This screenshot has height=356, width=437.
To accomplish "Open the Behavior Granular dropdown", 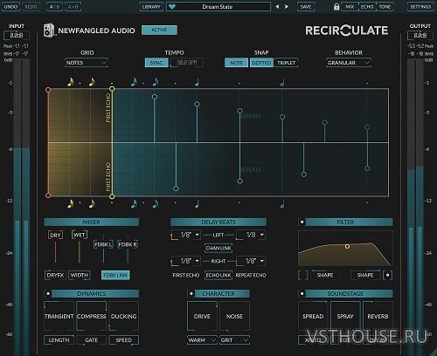I will (x=349, y=63).
